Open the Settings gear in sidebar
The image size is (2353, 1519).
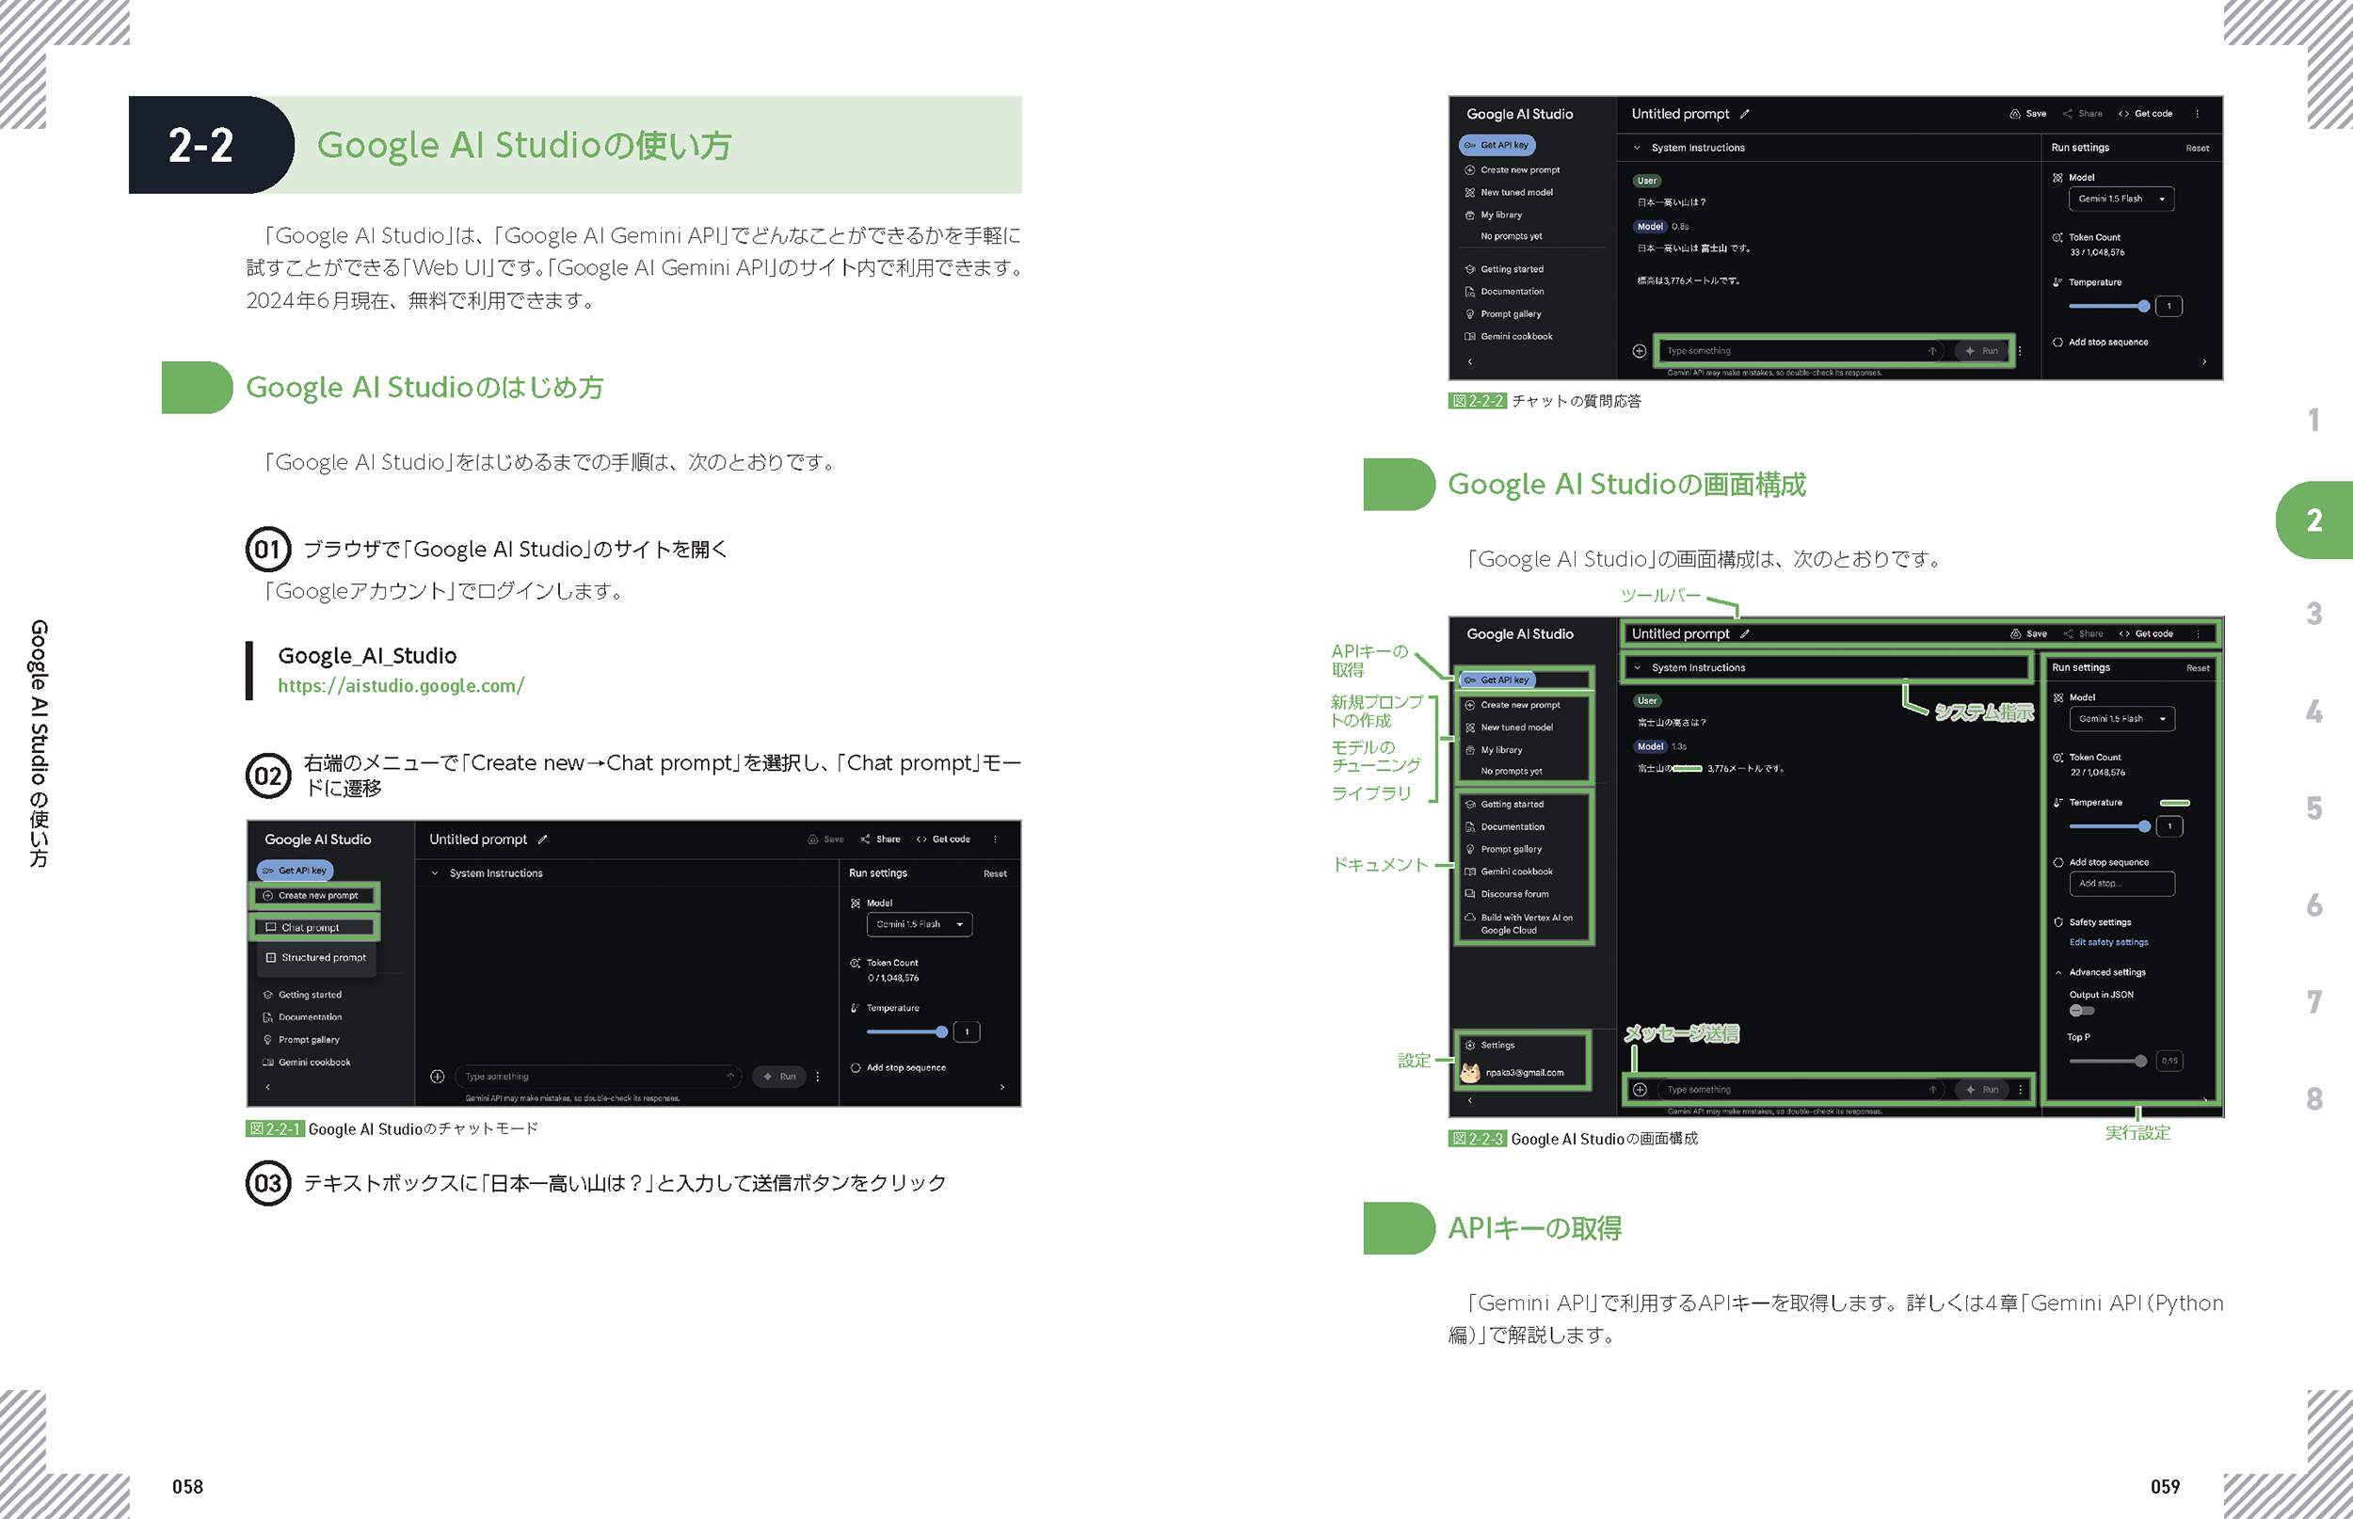(1469, 1045)
